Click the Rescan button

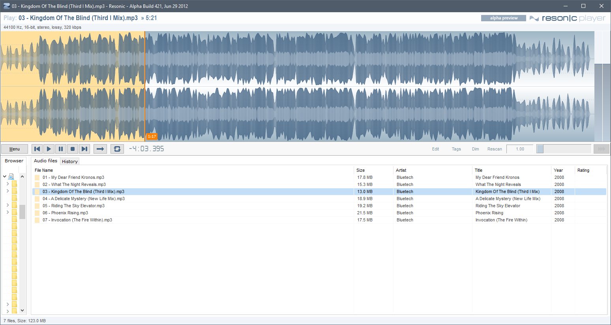(495, 149)
